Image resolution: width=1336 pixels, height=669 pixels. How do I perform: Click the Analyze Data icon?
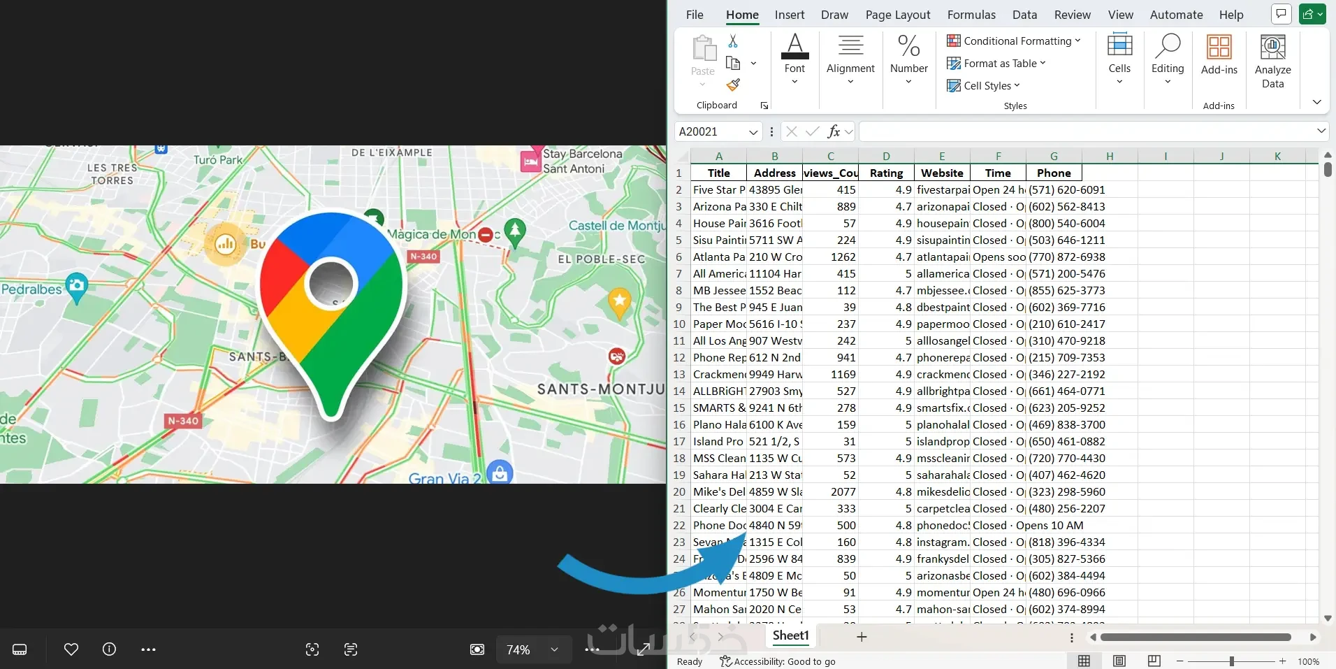click(1272, 48)
